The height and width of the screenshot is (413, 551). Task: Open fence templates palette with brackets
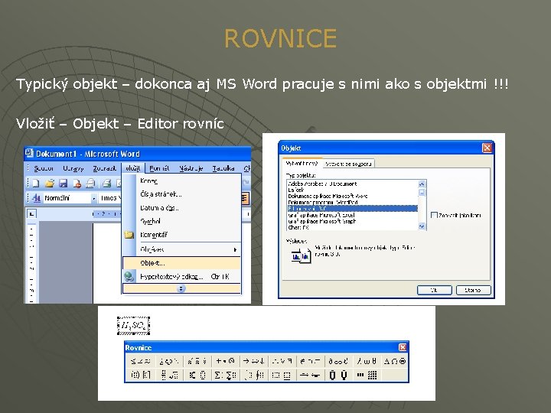140,375
